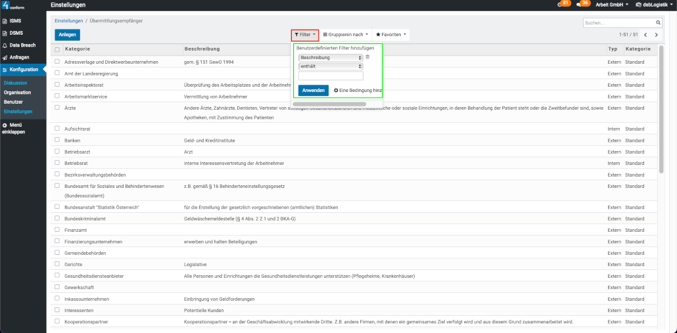Select the Banken row checkbox
The image size is (677, 333).
[x=57, y=140]
